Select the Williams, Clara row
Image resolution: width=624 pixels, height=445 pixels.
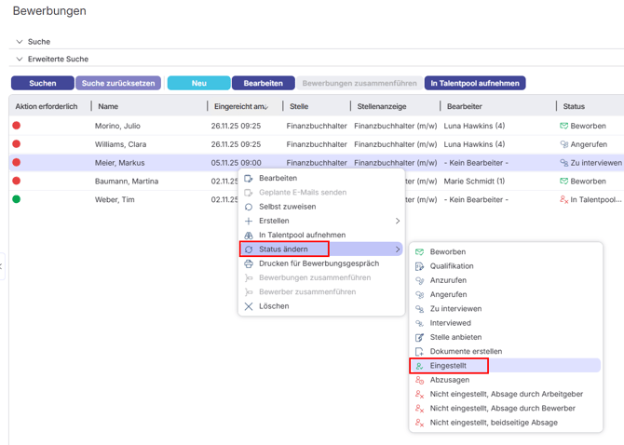[121, 144]
